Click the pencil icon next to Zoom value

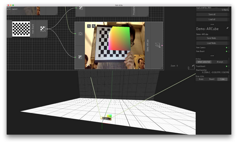click(193, 66)
